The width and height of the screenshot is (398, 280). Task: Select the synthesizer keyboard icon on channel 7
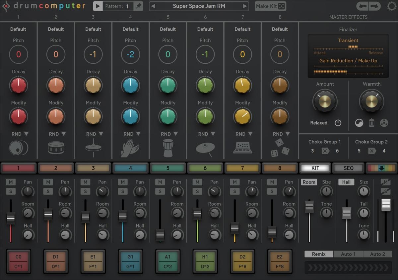click(242, 148)
